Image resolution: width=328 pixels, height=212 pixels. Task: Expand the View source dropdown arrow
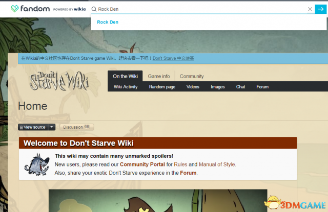pyautogui.click(x=52, y=127)
